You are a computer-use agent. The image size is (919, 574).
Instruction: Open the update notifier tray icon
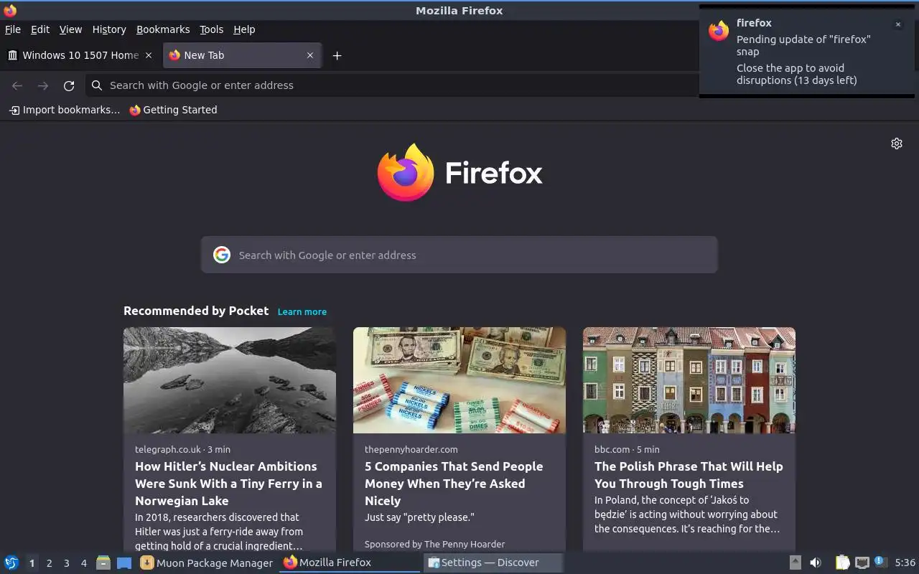pyautogui.click(x=881, y=563)
